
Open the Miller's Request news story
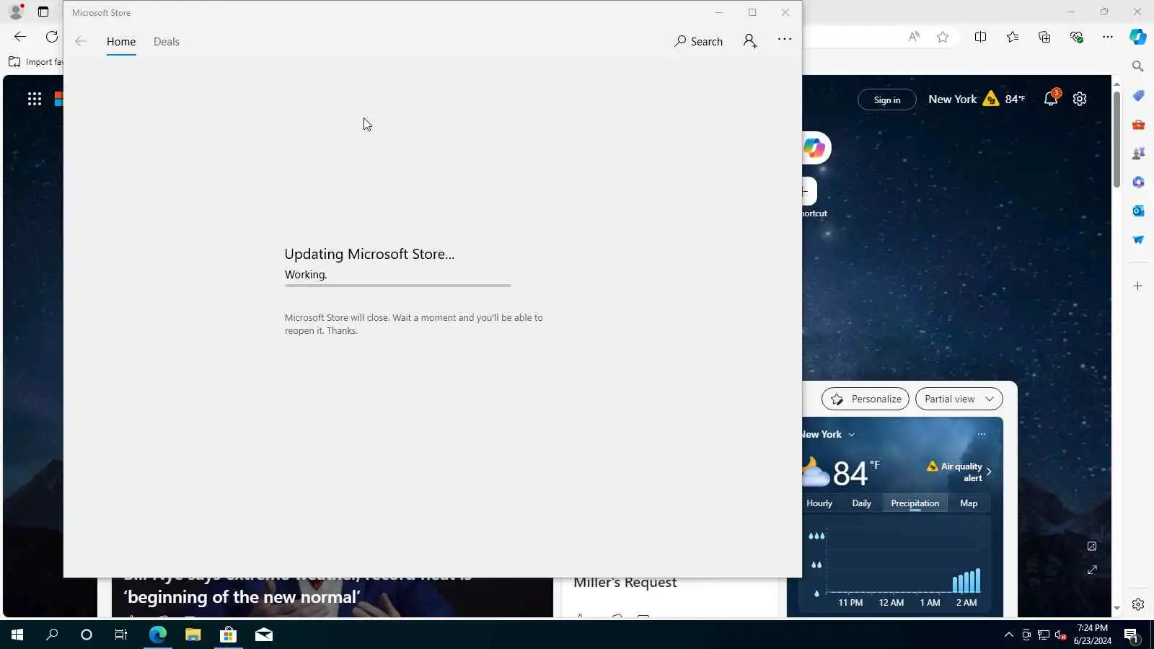625,582
